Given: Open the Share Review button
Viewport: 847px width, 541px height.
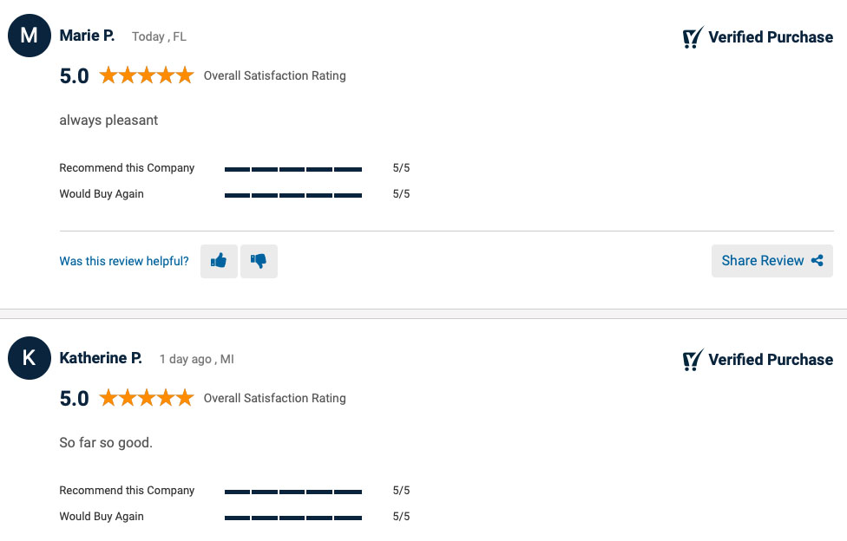Looking at the screenshot, I should [x=771, y=261].
